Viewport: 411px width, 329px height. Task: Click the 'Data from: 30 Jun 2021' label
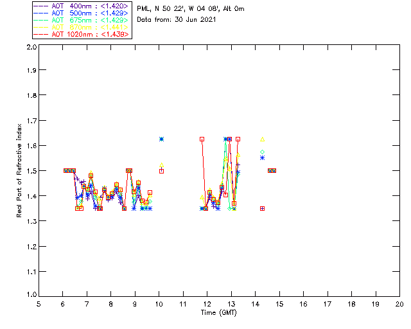(177, 20)
